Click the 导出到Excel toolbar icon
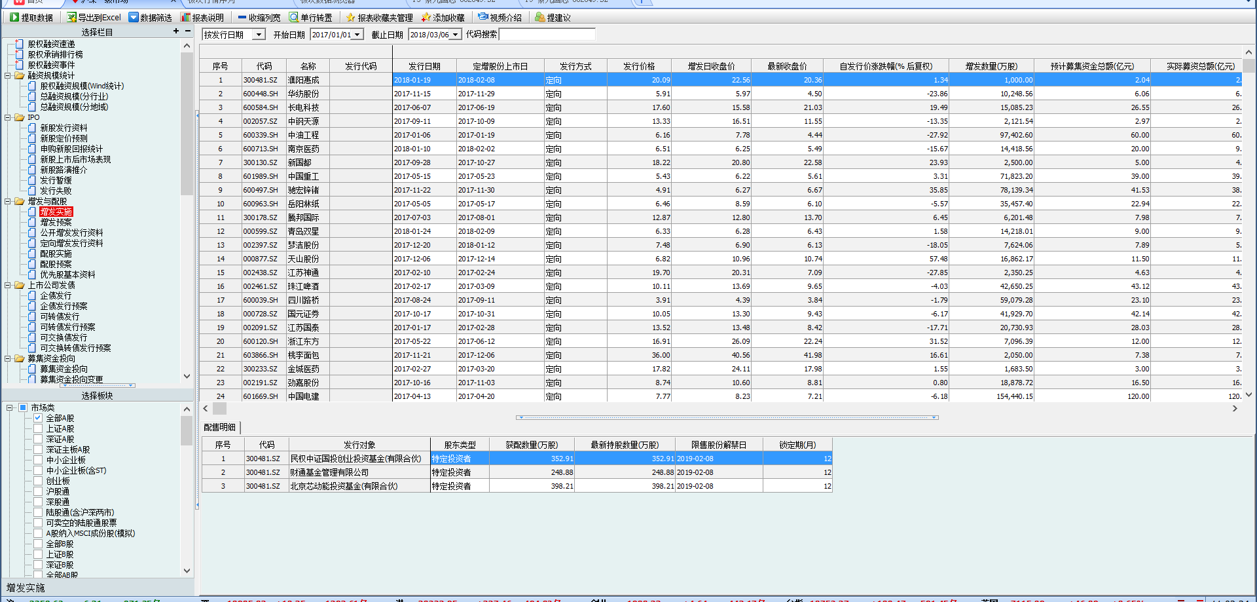This screenshot has height=602, width=1257. coord(71,18)
